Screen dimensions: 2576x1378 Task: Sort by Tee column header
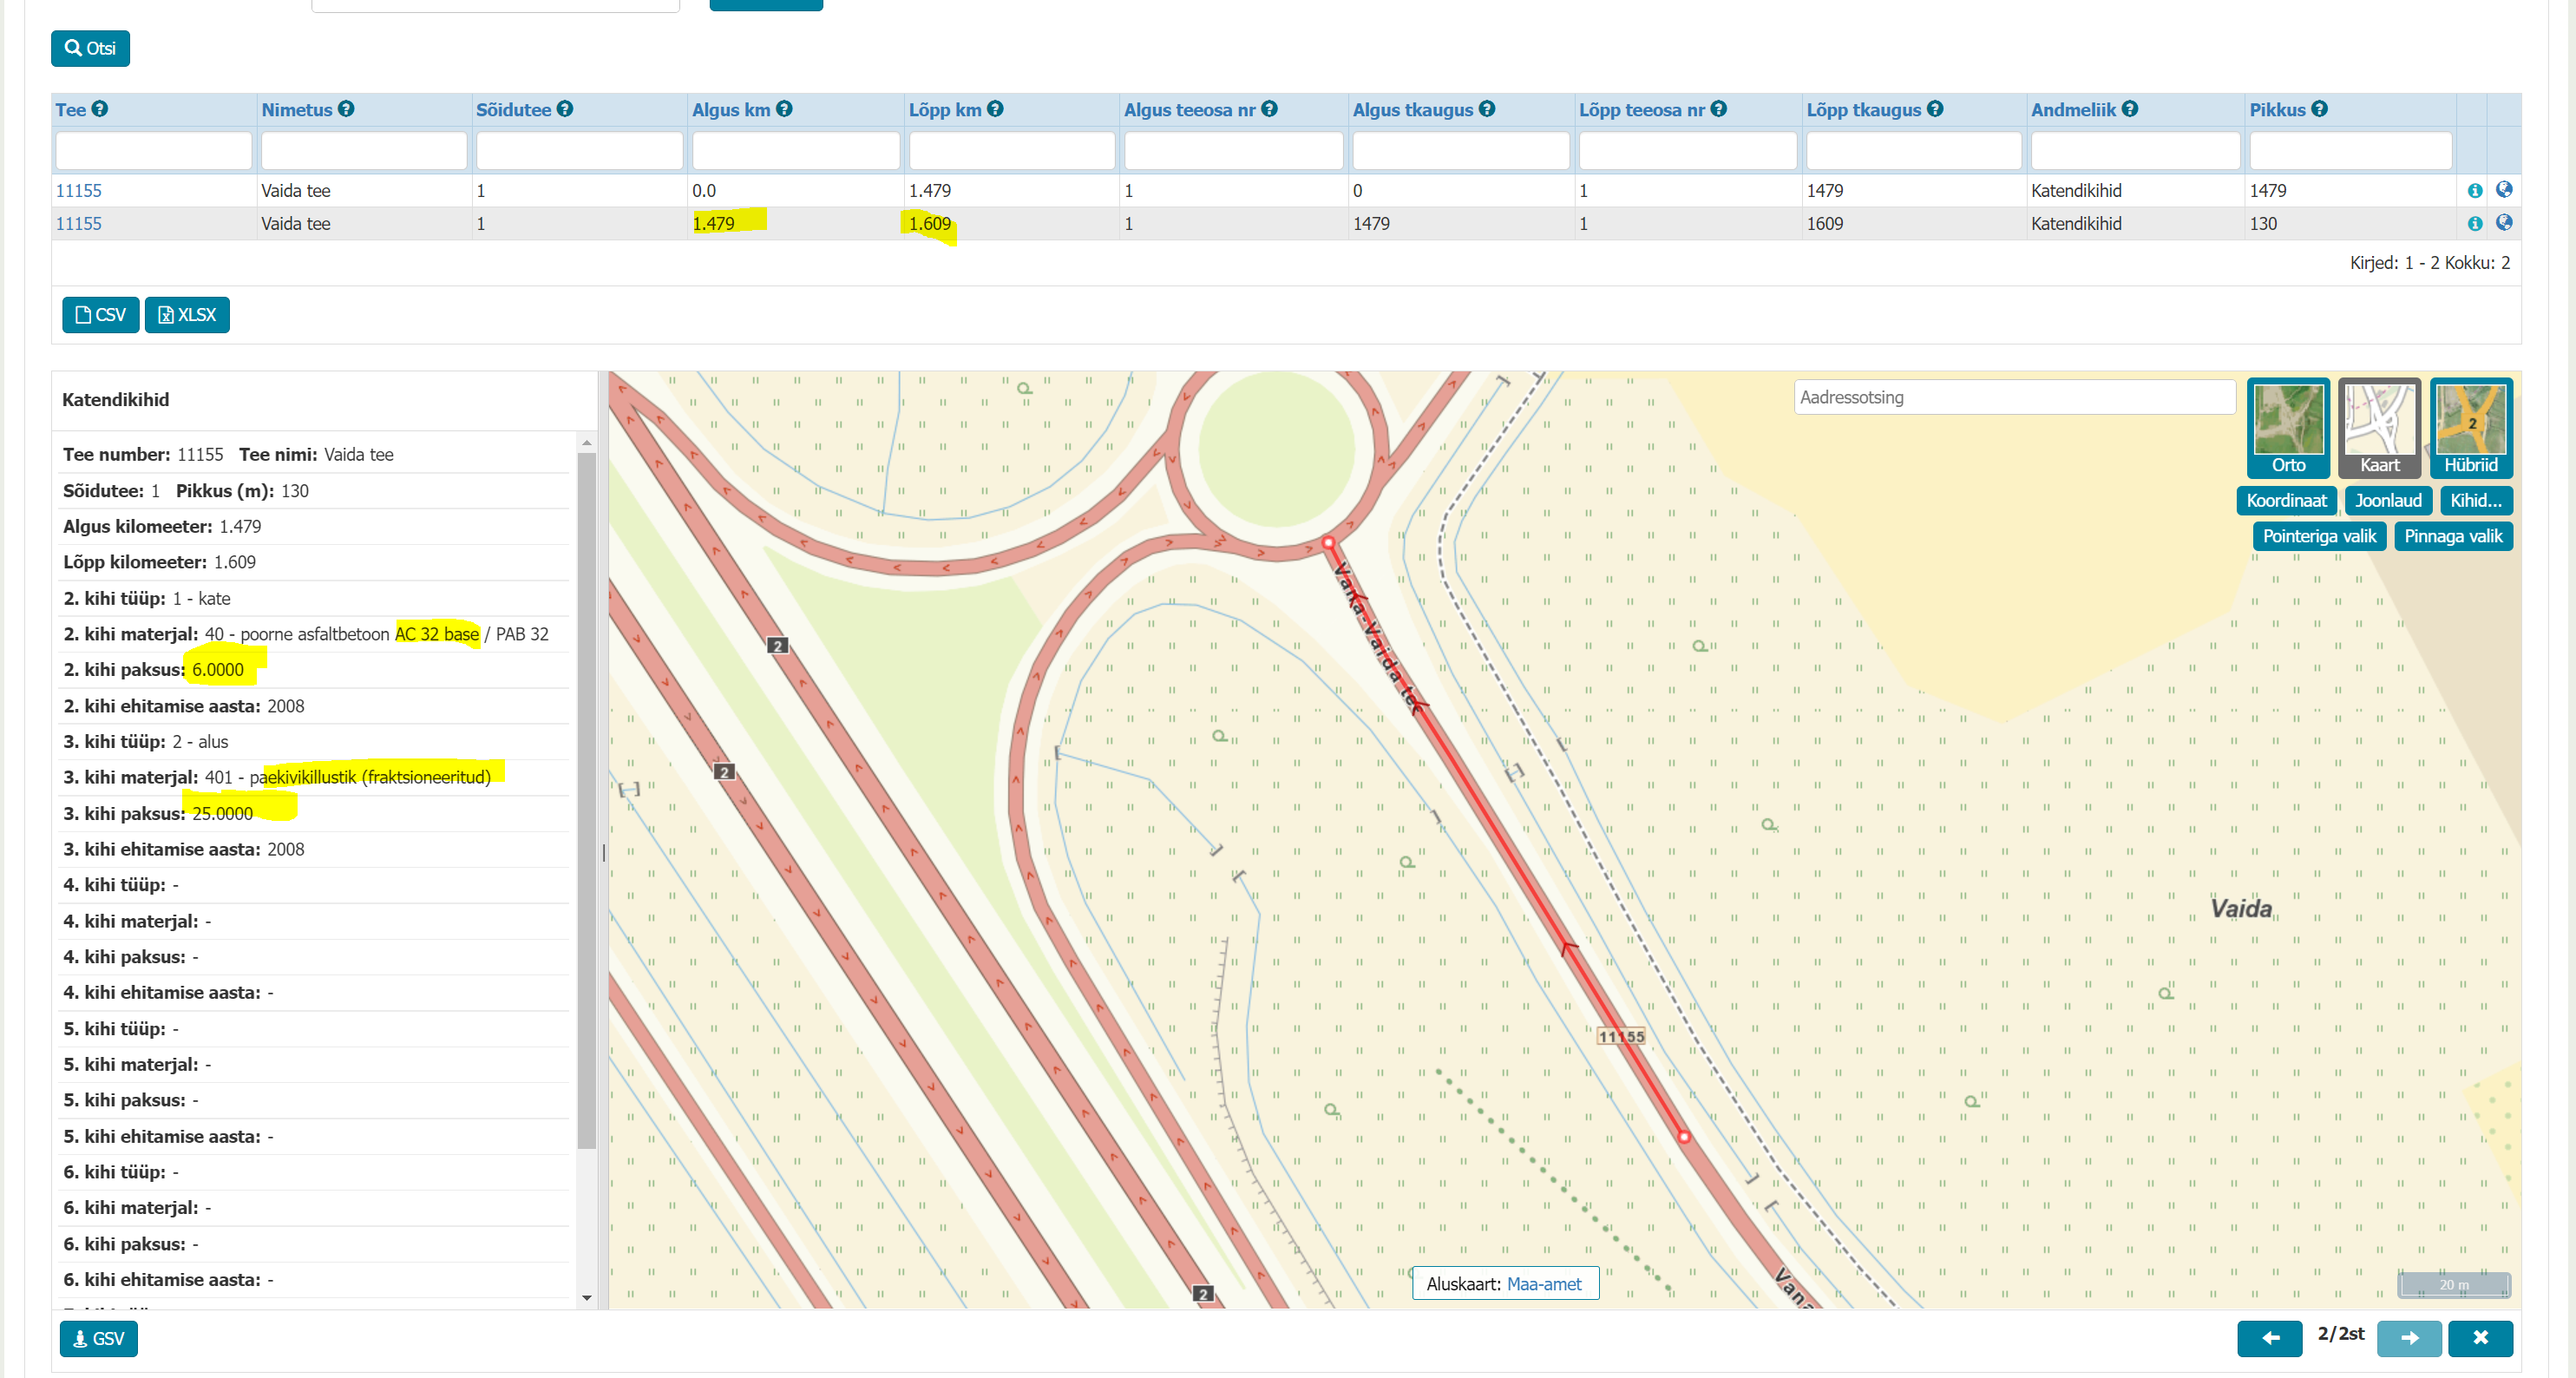pos(71,110)
